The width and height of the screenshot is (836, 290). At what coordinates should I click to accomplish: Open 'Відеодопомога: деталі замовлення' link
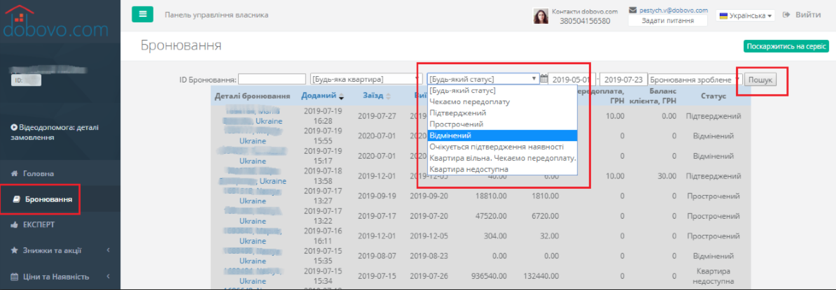click(x=54, y=132)
